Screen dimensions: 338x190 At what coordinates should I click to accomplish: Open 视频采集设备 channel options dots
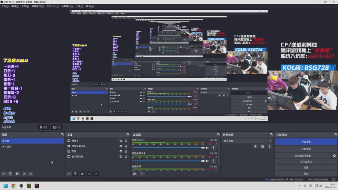tap(213, 161)
